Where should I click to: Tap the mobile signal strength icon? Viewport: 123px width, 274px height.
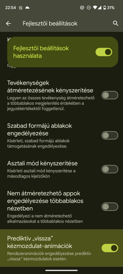(x=99, y=8)
